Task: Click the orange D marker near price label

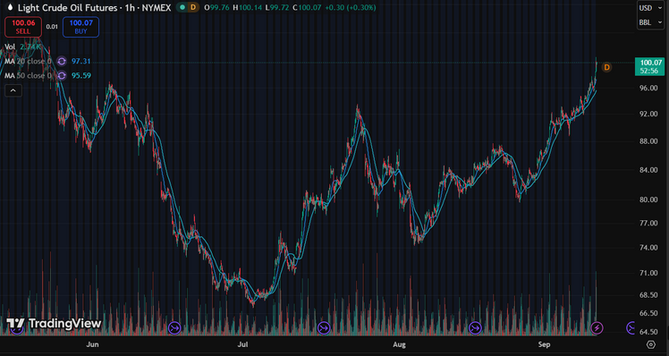Action: pos(606,67)
